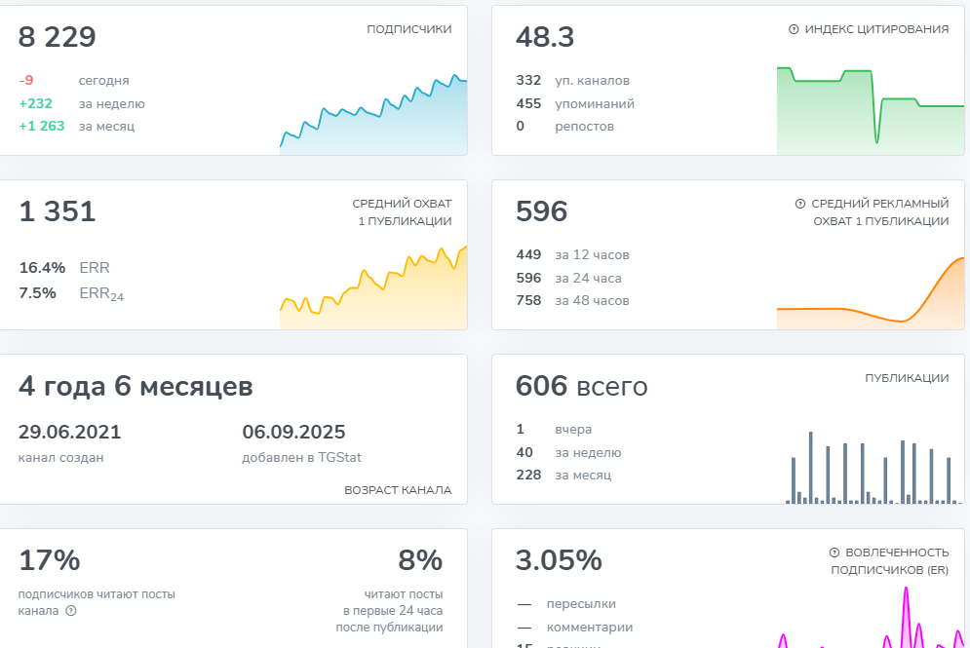Open help icon beside Вовлеченность подписчиков
970x648 pixels.
click(x=834, y=553)
